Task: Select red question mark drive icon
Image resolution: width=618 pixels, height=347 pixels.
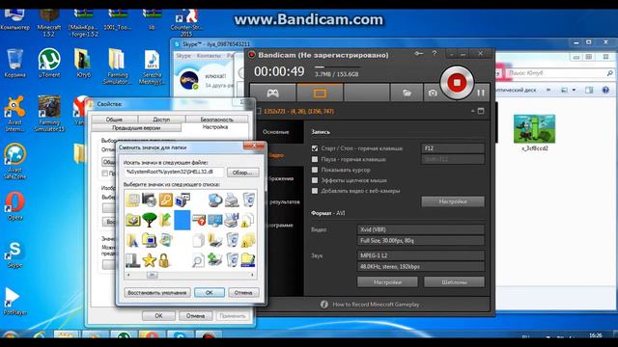Action: (x=199, y=221)
